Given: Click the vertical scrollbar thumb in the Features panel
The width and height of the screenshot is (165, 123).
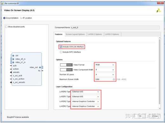Looking at the screenshot, I should pos(160,72).
